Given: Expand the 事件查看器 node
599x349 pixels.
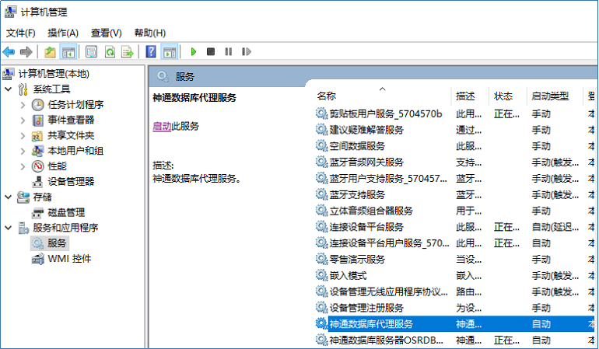Looking at the screenshot, I should coord(23,120).
